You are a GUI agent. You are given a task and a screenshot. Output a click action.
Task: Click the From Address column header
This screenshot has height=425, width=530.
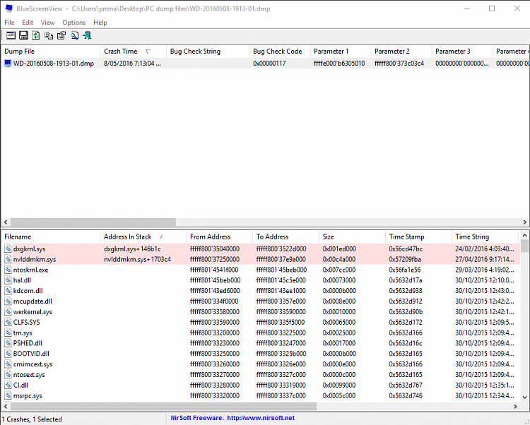coord(219,237)
